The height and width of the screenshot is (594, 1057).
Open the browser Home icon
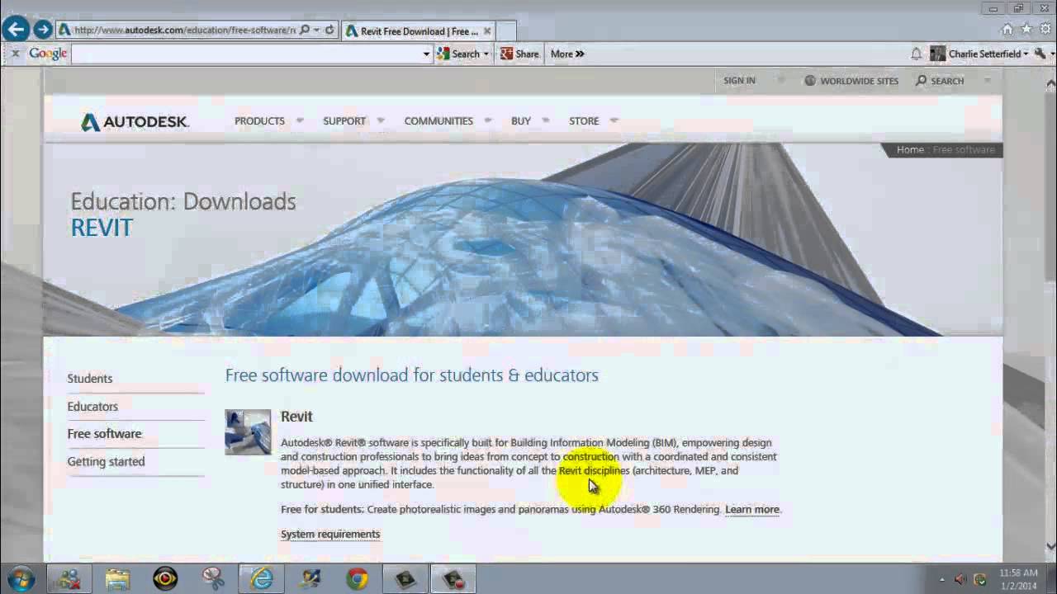pos(1007,29)
